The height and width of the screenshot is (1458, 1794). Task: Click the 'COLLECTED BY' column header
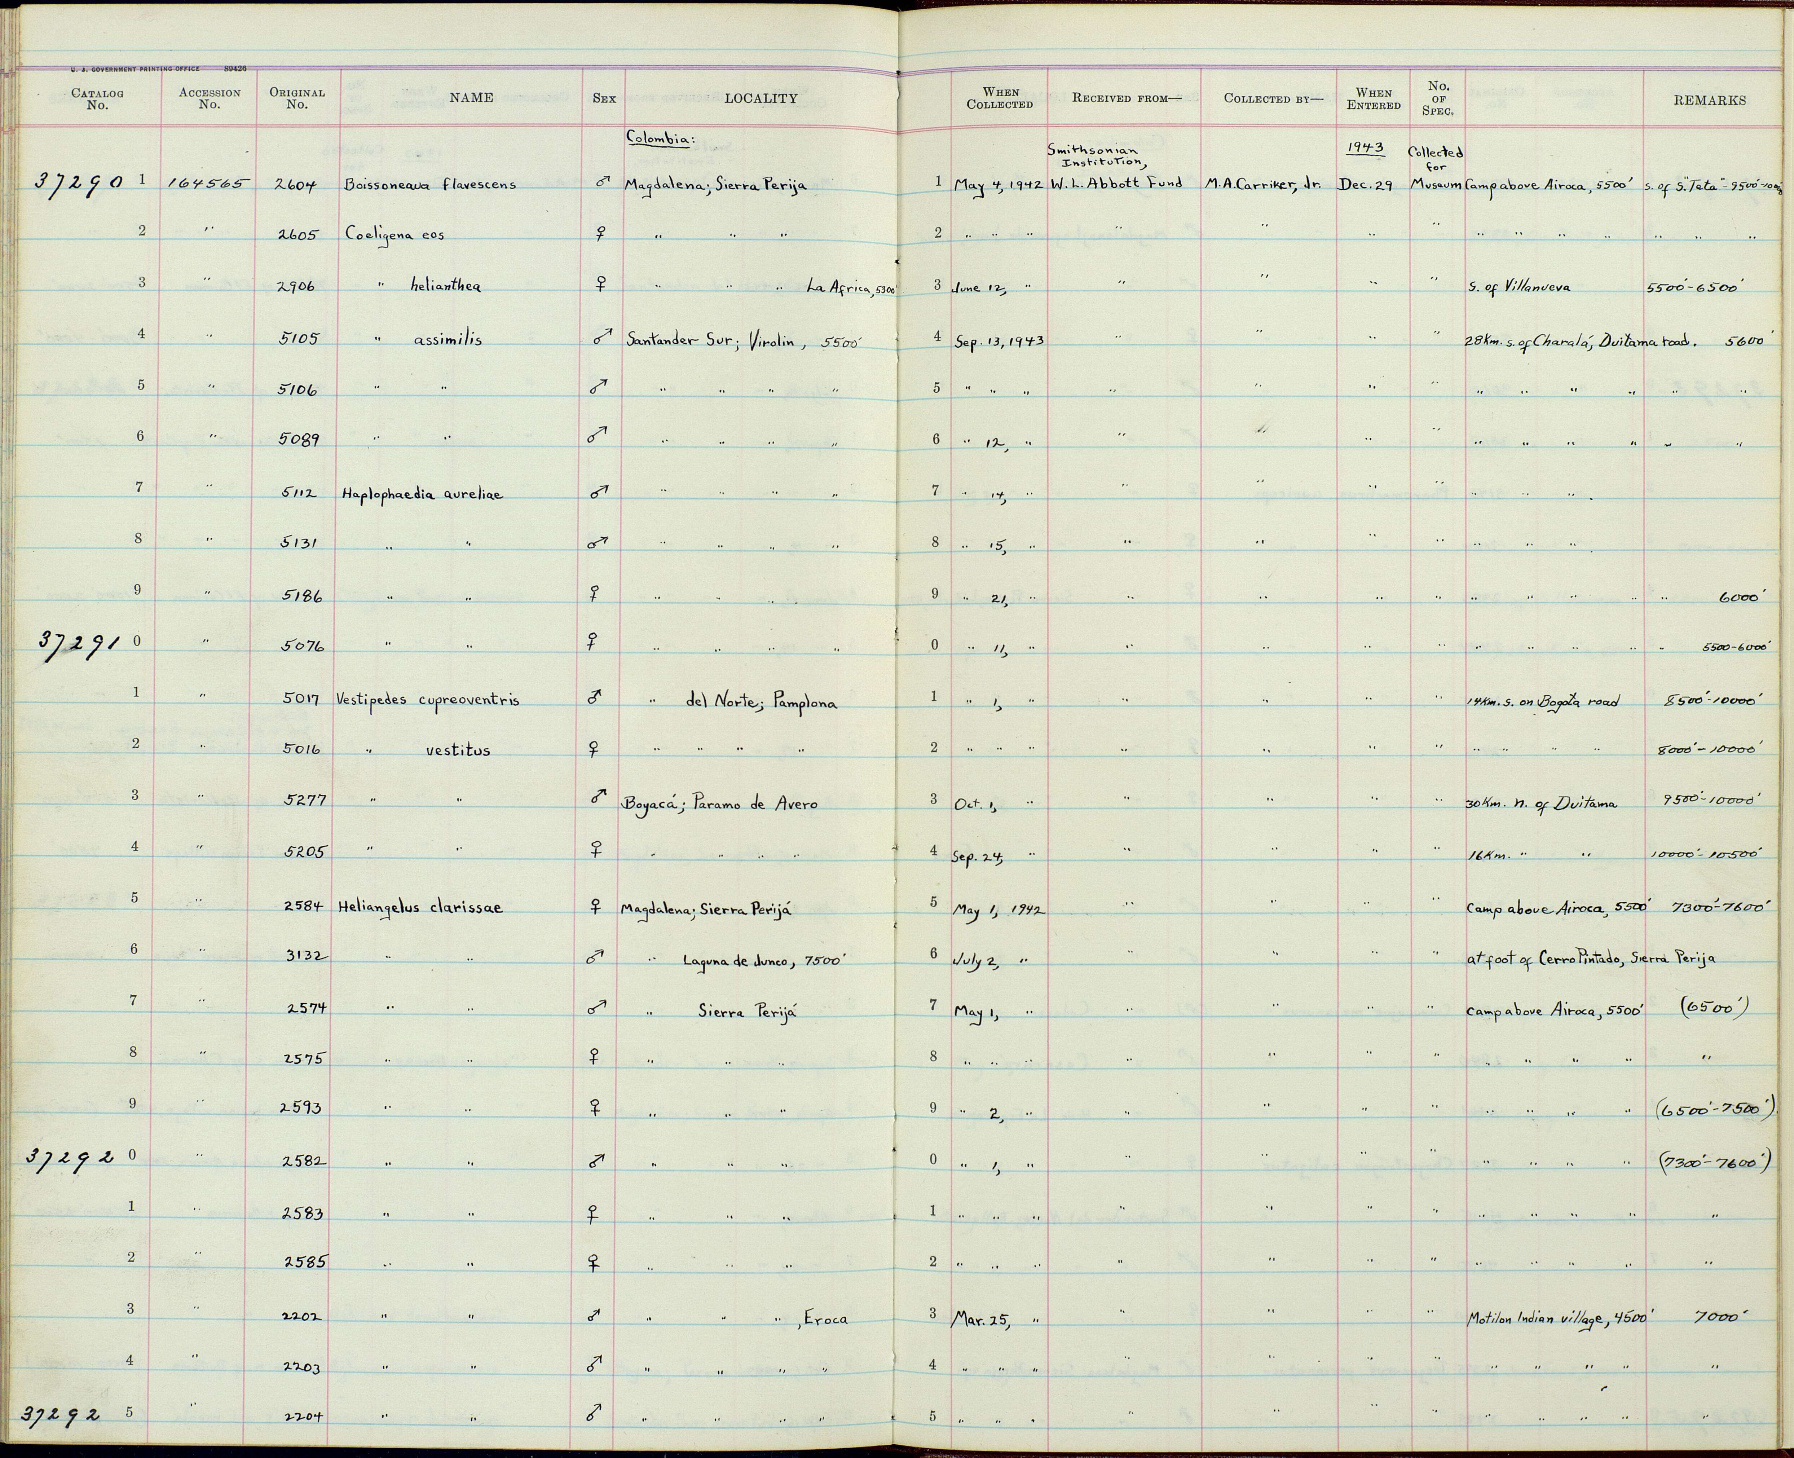click(x=1273, y=98)
